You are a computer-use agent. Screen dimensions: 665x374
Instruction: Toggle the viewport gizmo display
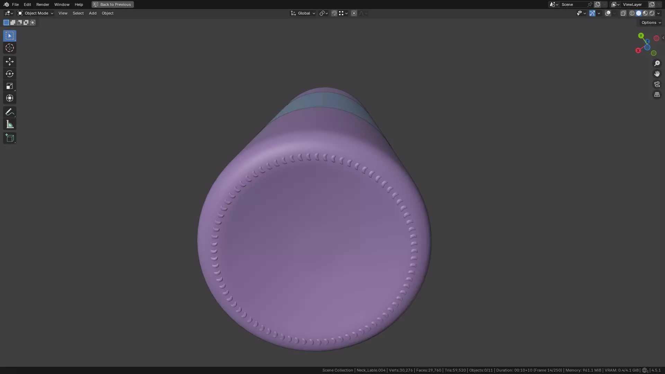point(592,13)
